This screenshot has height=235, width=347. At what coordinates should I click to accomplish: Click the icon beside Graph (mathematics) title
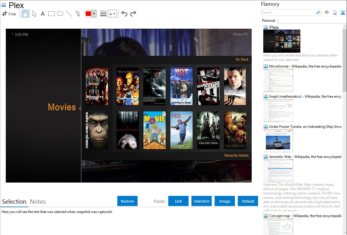(x=266, y=96)
